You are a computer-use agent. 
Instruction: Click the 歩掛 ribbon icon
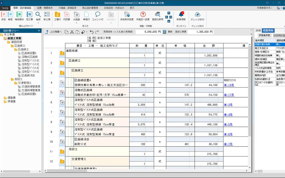coord(4,16)
